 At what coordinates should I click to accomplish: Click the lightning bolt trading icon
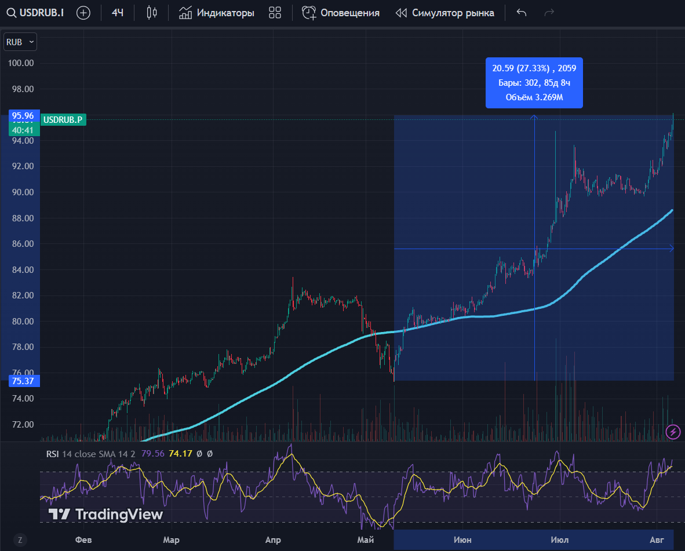(x=672, y=432)
